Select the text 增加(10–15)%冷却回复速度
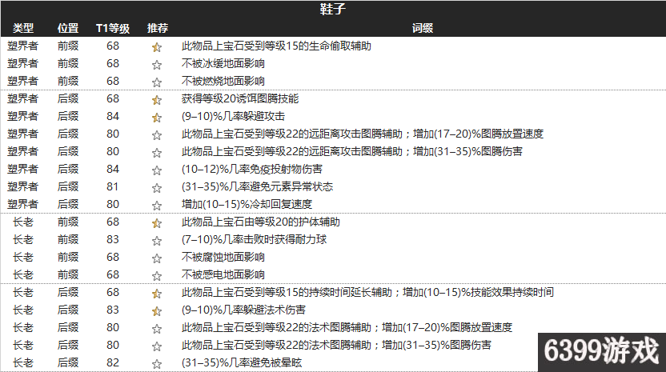Viewport: 666px width, 372px height. (x=247, y=204)
